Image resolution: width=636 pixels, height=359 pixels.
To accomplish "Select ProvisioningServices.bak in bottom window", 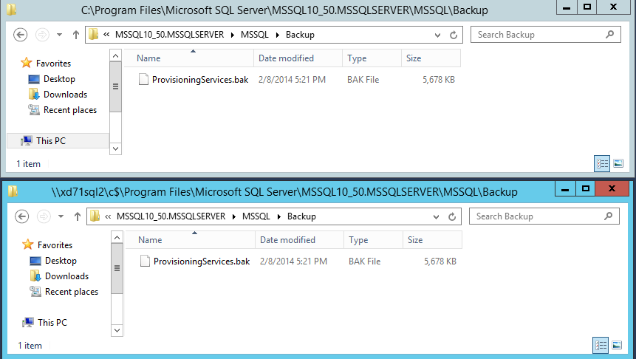I will click(x=201, y=261).
